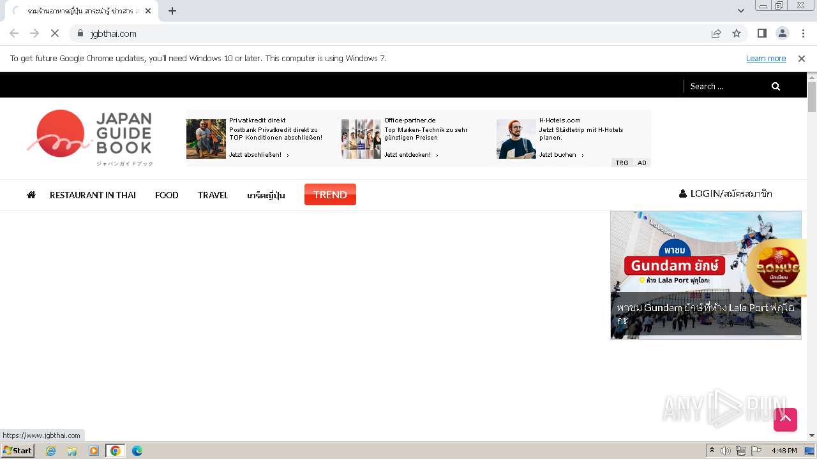Click Jetzt entdecken link

[x=411, y=155]
